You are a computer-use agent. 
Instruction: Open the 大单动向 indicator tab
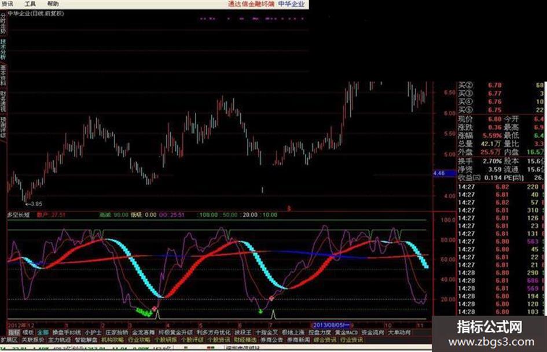[x=399, y=333]
